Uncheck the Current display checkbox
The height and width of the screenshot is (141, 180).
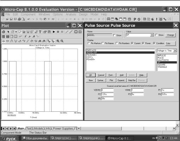coord(132,43)
